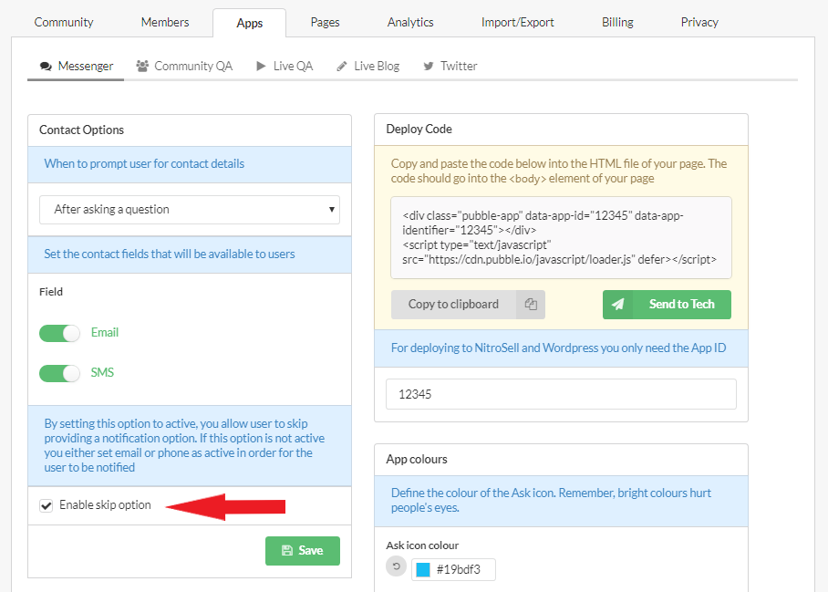Click the Messenger chat bubble icon
This screenshot has width=828, height=592.
pyautogui.click(x=46, y=66)
